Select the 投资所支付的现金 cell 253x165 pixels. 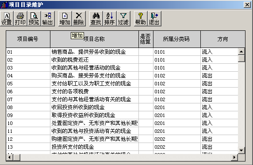94,147
